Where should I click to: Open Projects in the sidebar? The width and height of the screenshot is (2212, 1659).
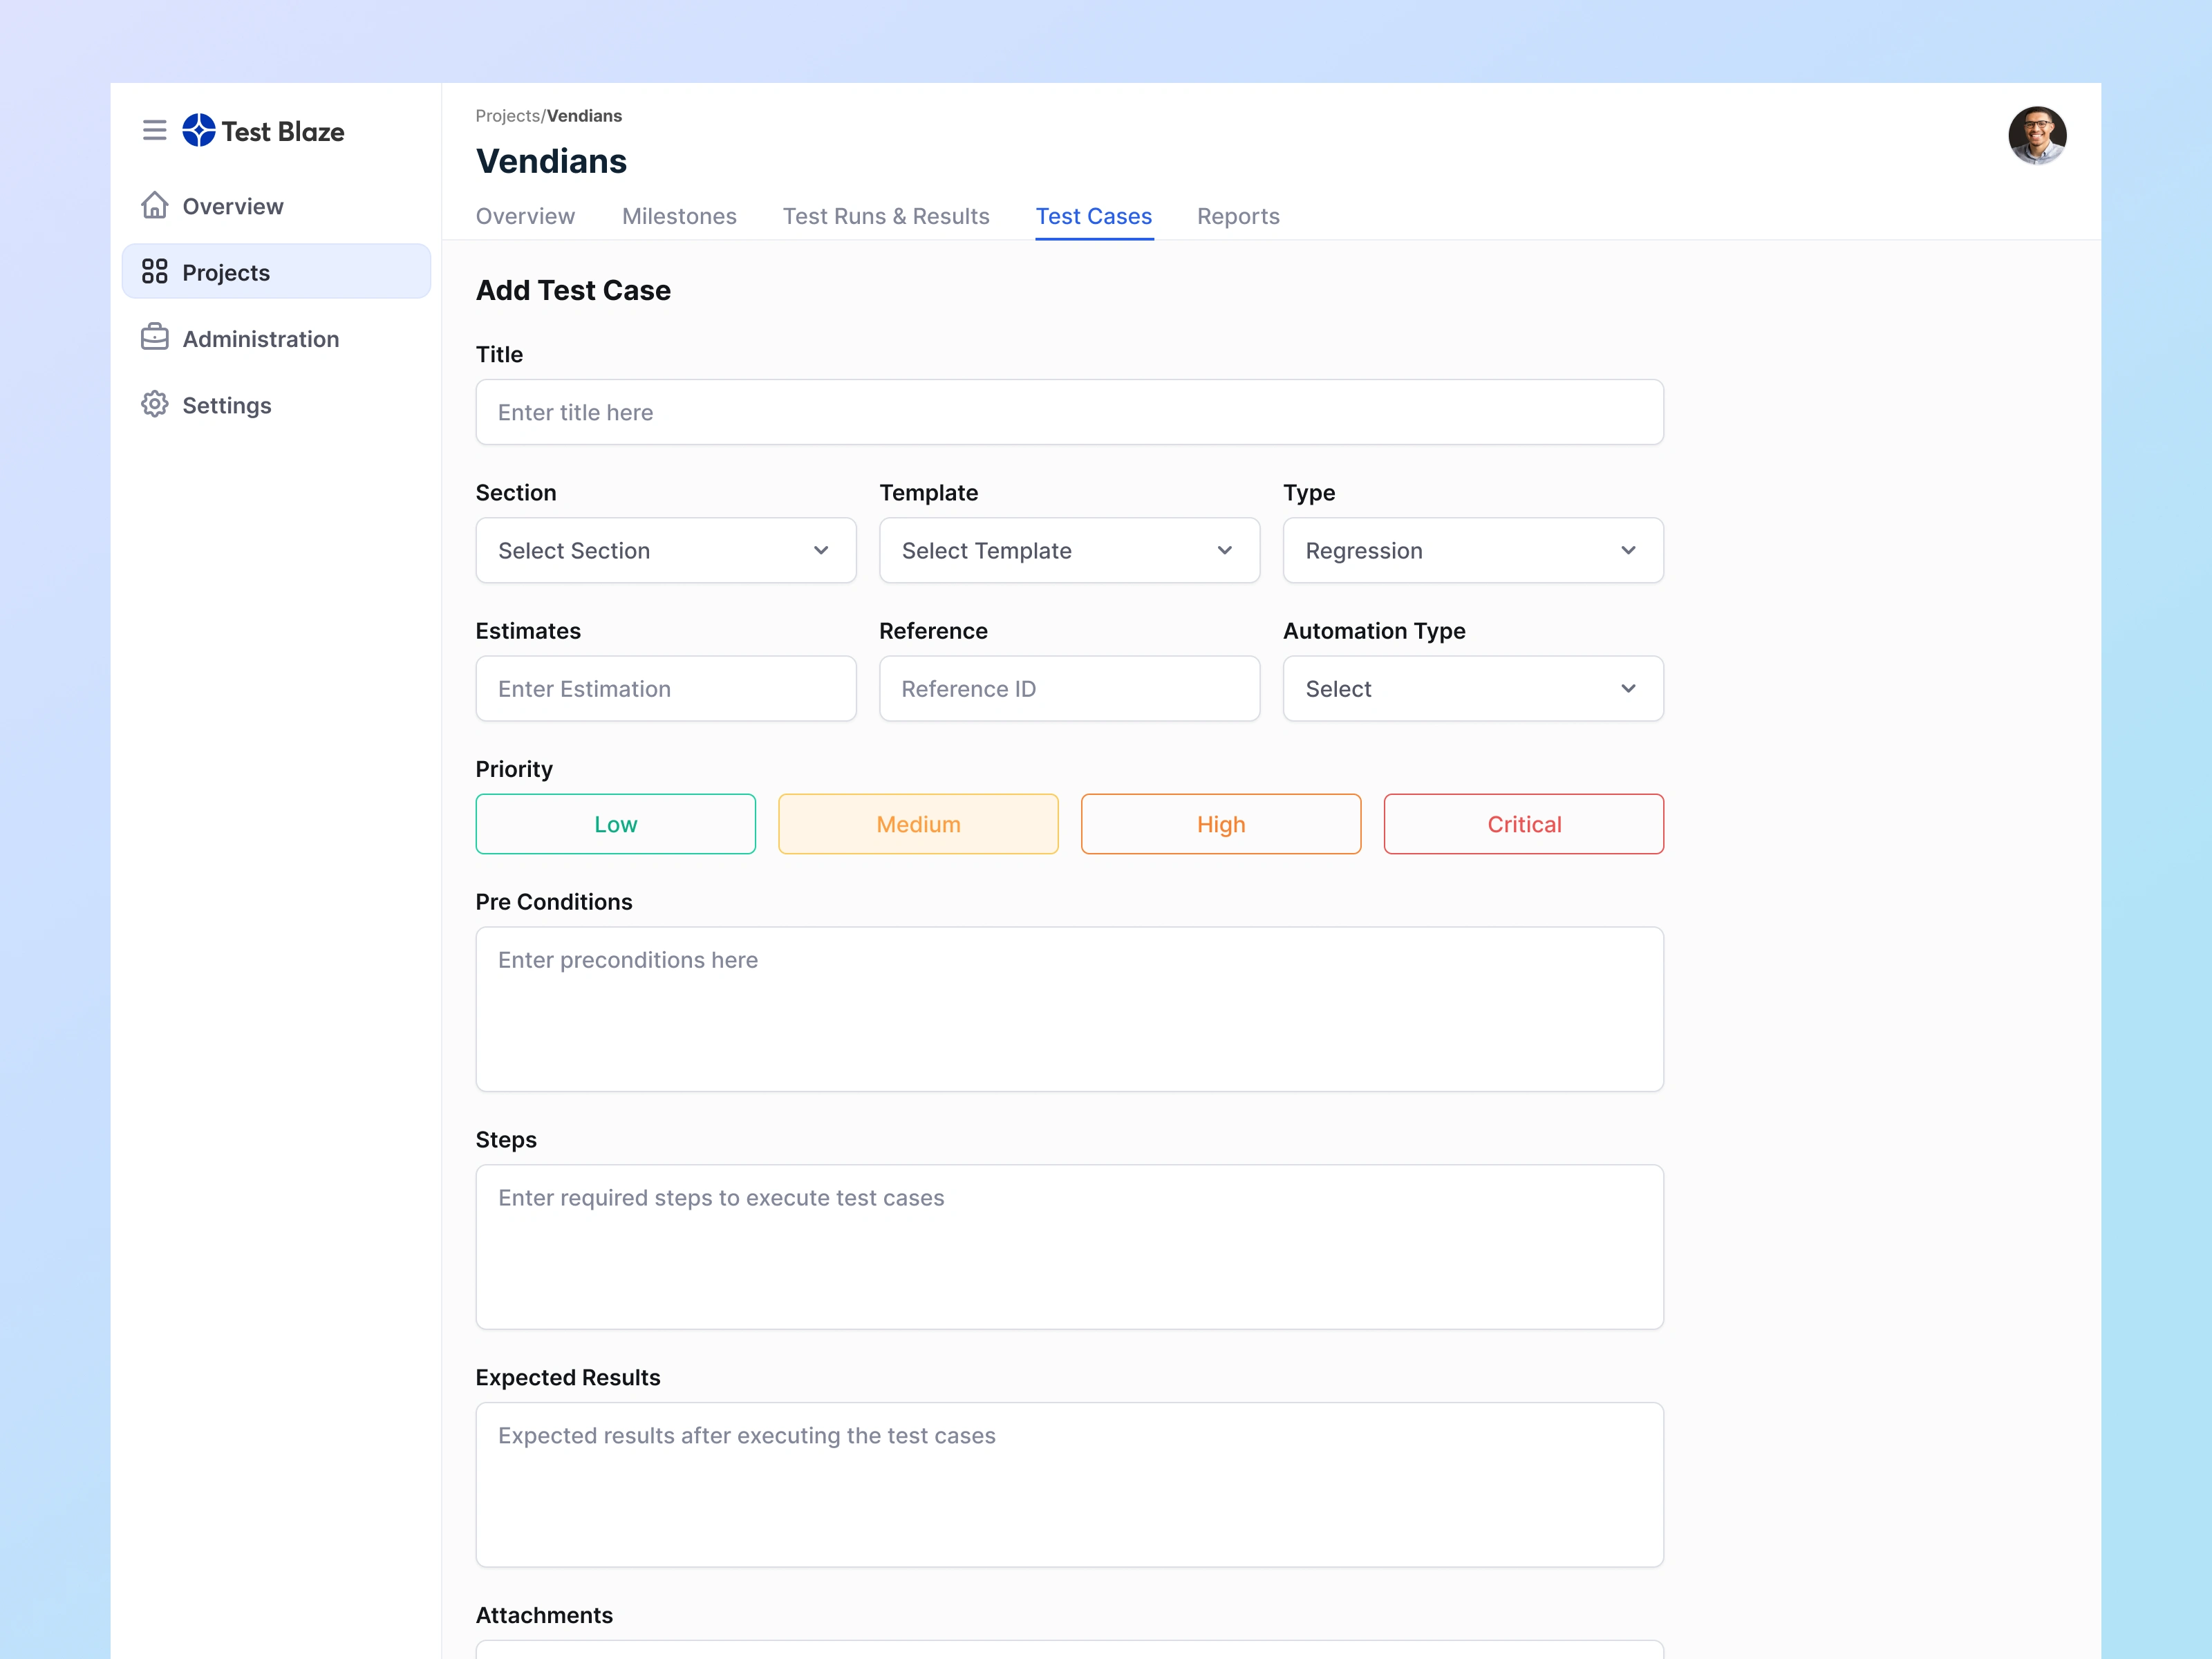coord(276,271)
